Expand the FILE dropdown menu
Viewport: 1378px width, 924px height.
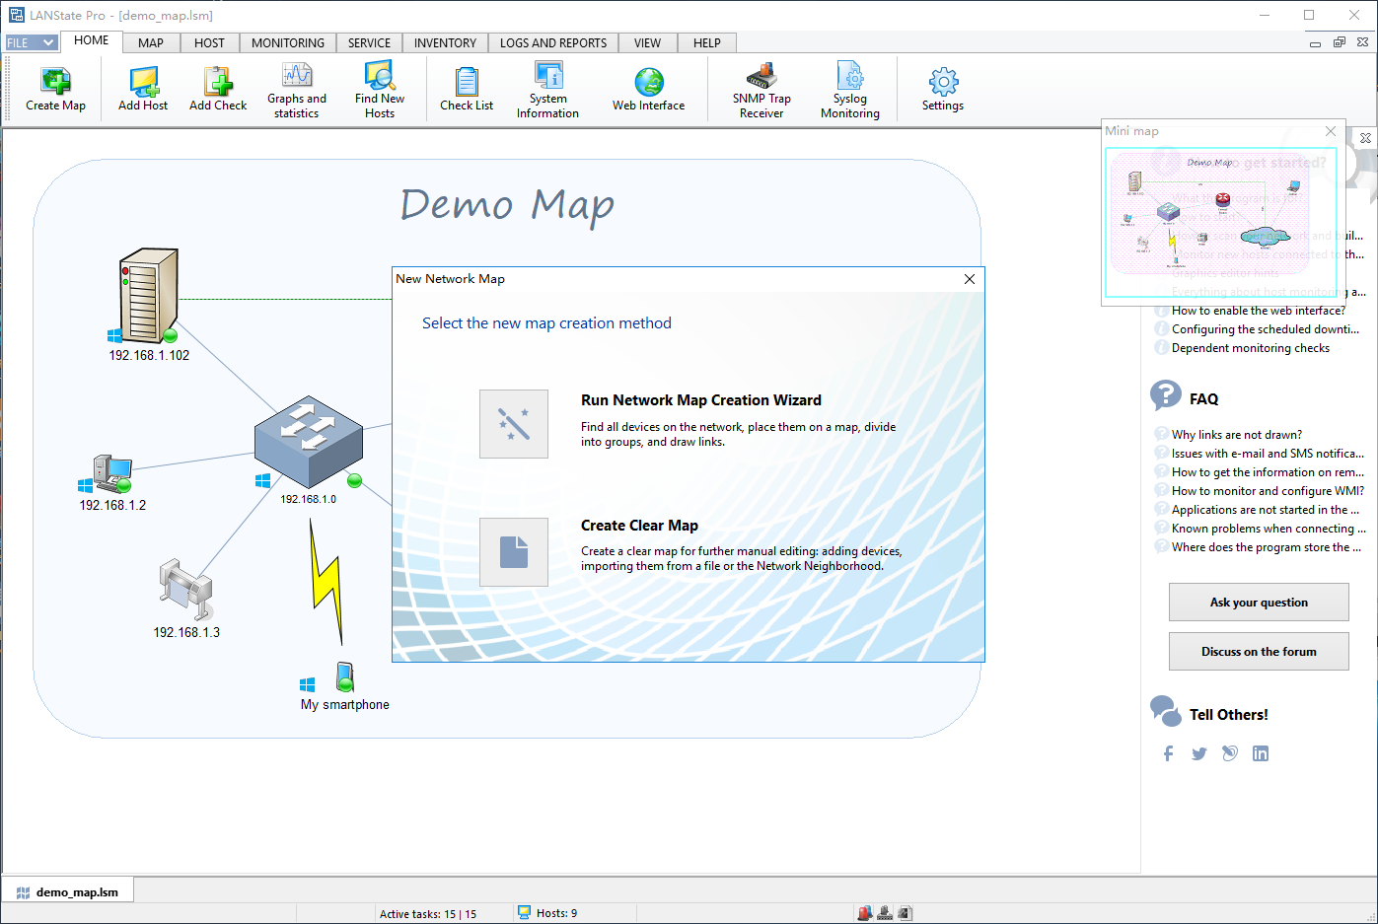(31, 42)
